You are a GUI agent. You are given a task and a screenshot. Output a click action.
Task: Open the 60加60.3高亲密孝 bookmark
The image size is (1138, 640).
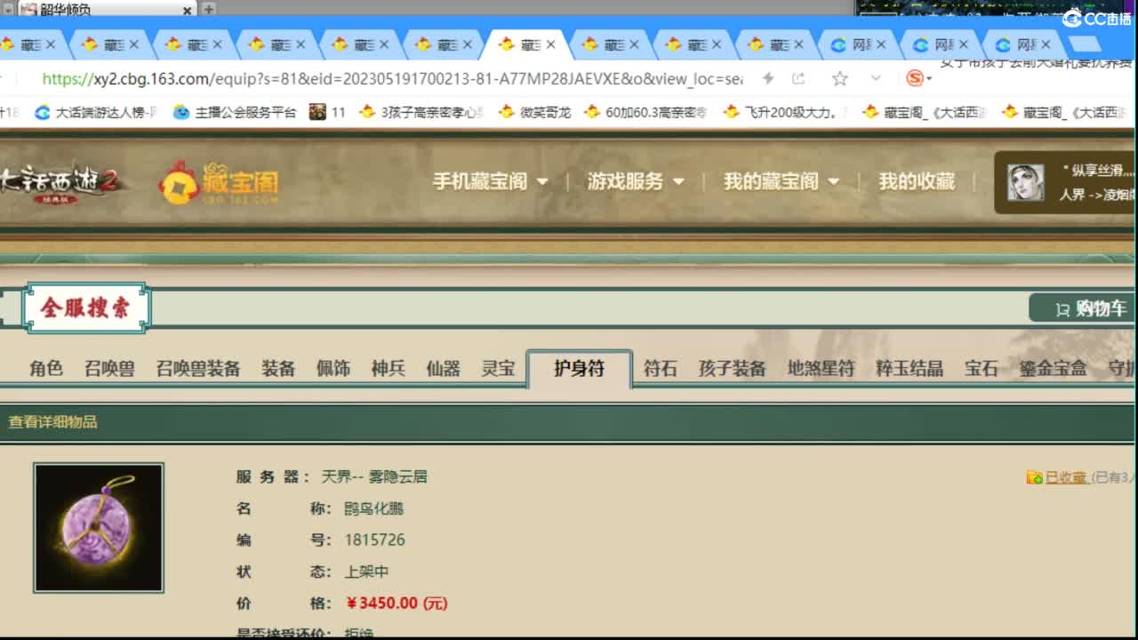coord(646,112)
